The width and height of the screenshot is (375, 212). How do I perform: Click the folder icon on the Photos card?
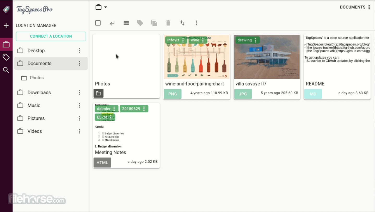tap(99, 93)
